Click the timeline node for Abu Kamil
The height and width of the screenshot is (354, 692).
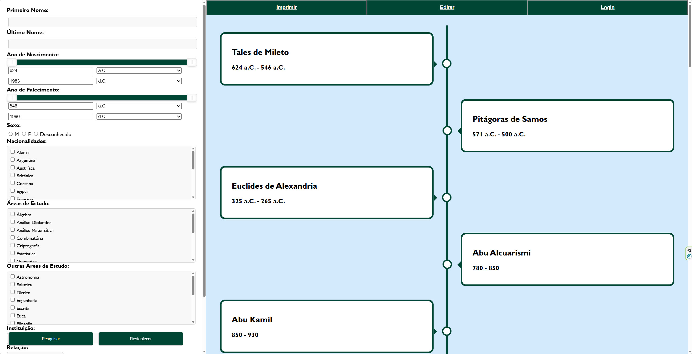click(447, 331)
